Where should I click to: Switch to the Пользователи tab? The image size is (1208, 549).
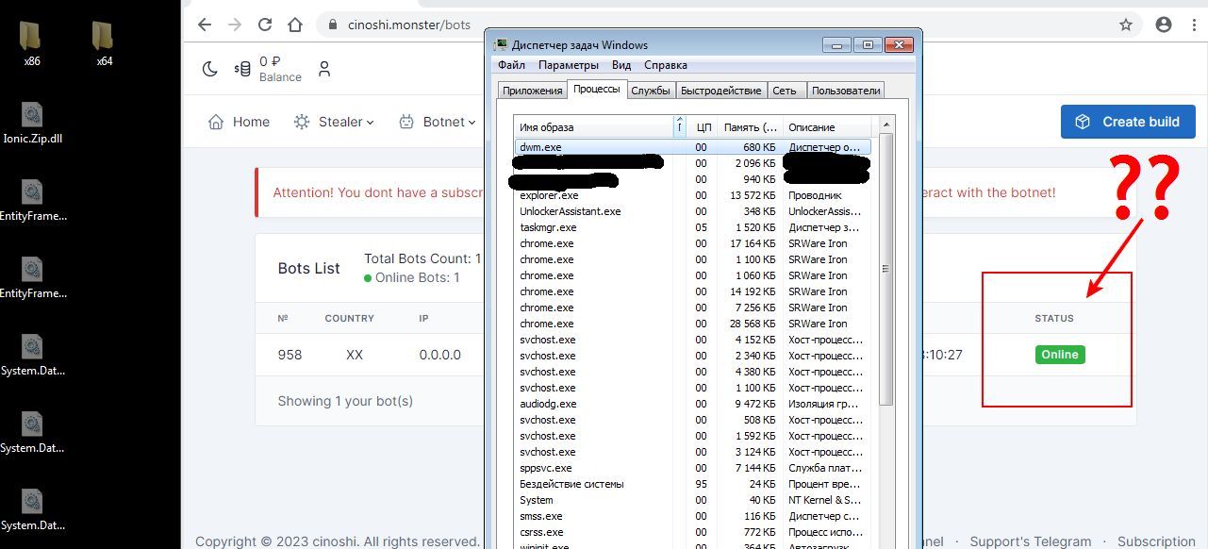click(x=846, y=91)
